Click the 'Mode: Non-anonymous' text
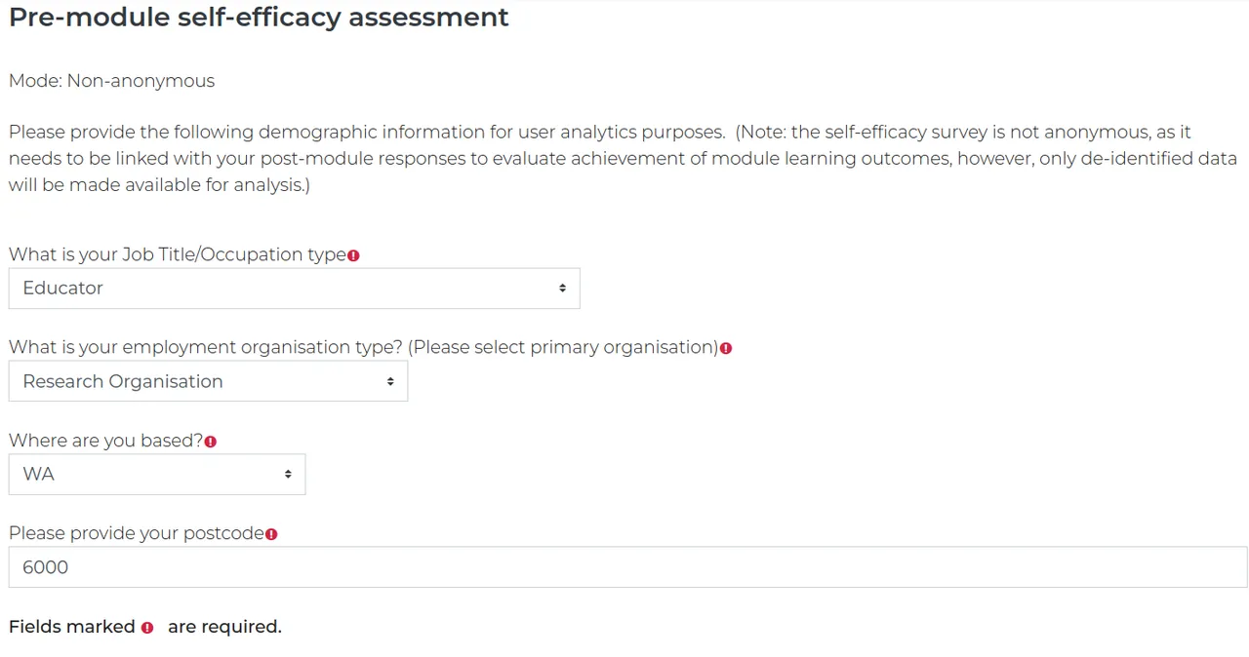The width and height of the screenshot is (1249, 657). pos(111,81)
